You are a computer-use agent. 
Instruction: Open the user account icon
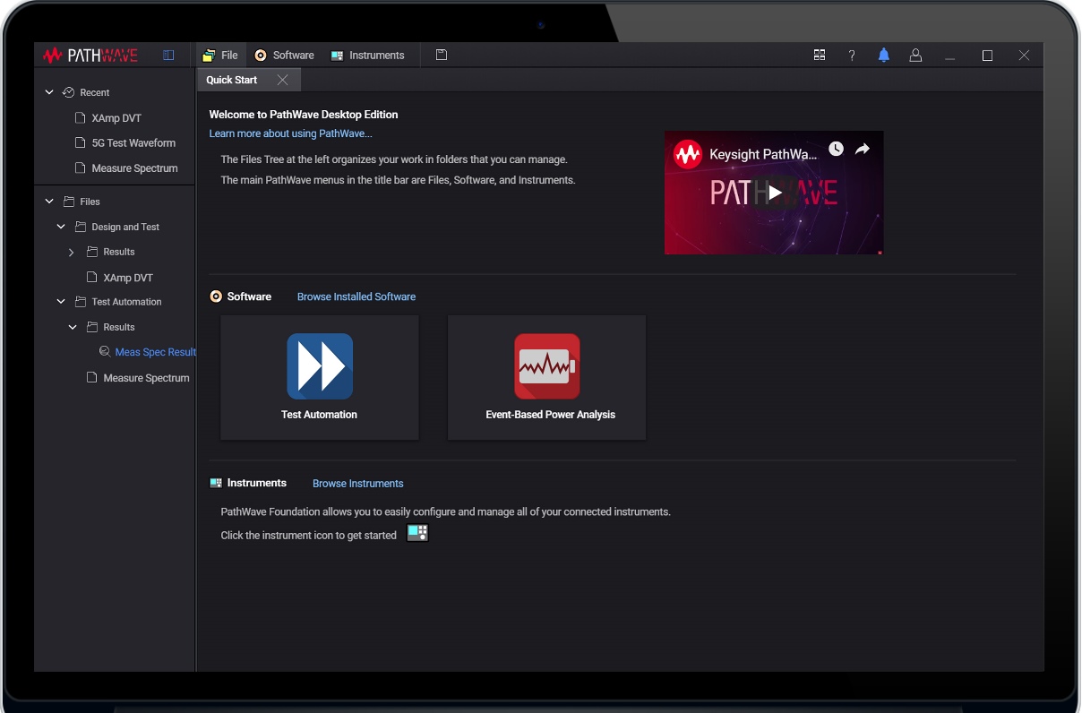pos(915,56)
